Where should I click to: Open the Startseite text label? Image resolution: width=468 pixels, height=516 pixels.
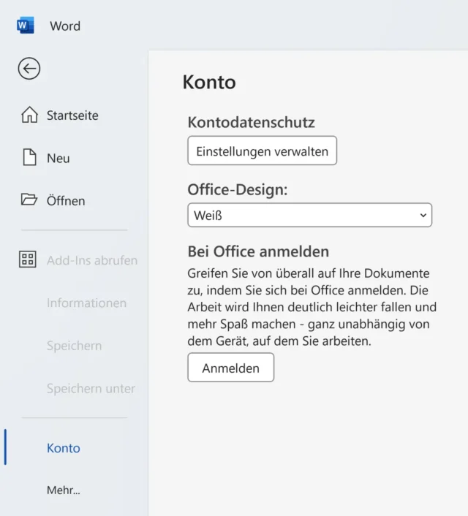point(72,115)
